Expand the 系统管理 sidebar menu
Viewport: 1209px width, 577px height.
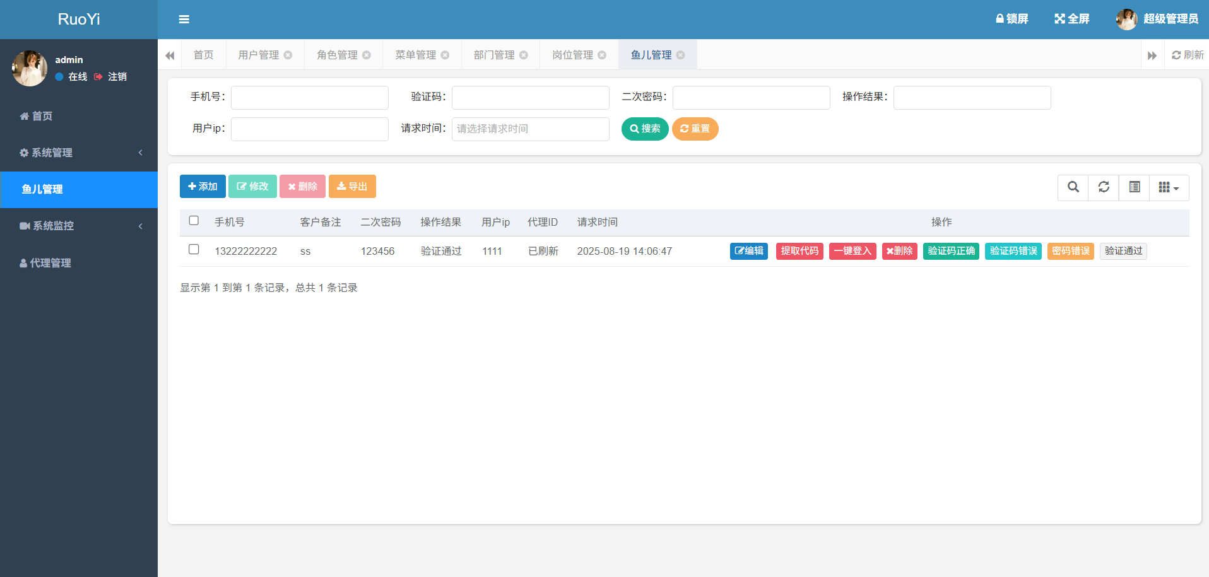click(x=79, y=153)
